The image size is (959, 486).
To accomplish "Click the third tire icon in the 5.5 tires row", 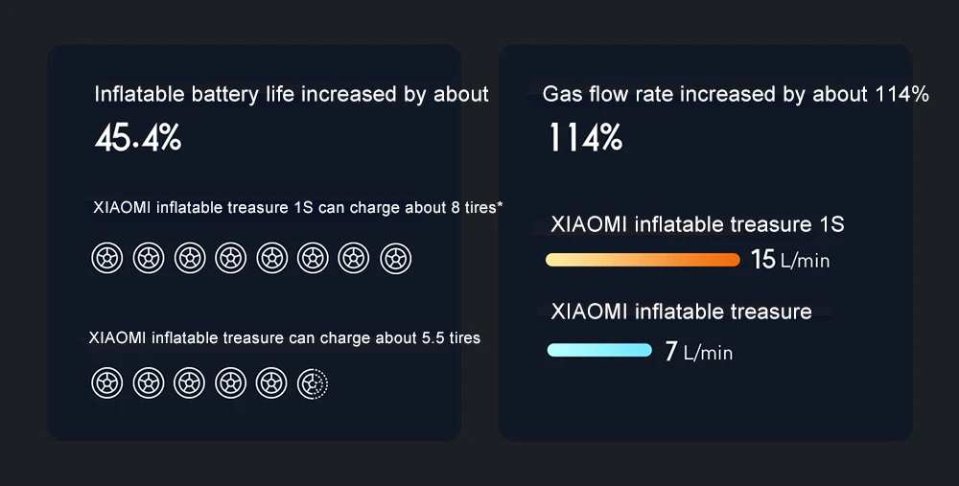I will 190,383.
